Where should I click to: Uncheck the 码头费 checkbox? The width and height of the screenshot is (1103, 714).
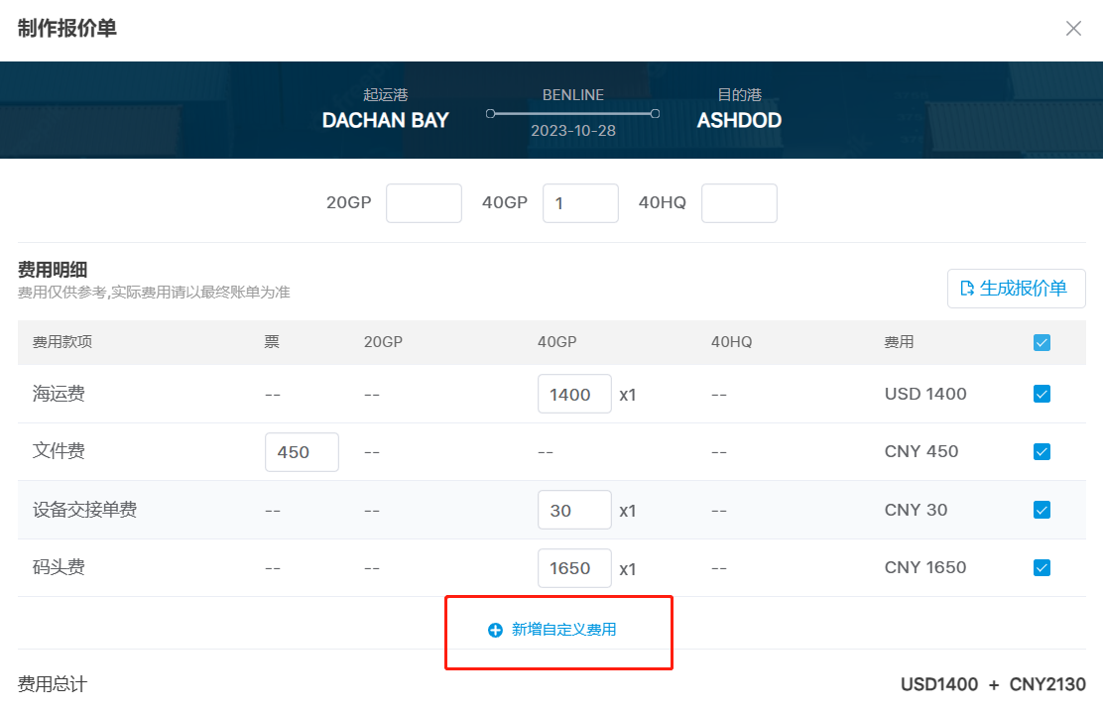click(1042, 568)
